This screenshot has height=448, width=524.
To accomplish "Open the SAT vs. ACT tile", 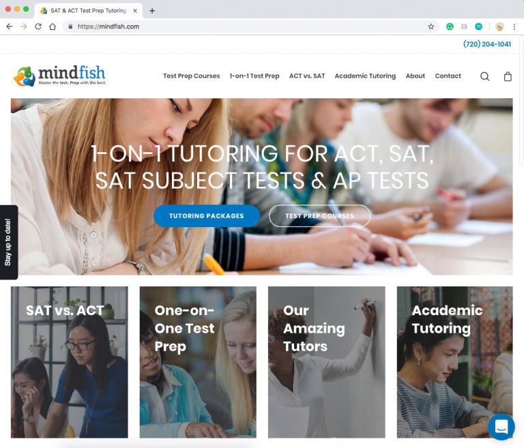I will [x=69, y=362].
